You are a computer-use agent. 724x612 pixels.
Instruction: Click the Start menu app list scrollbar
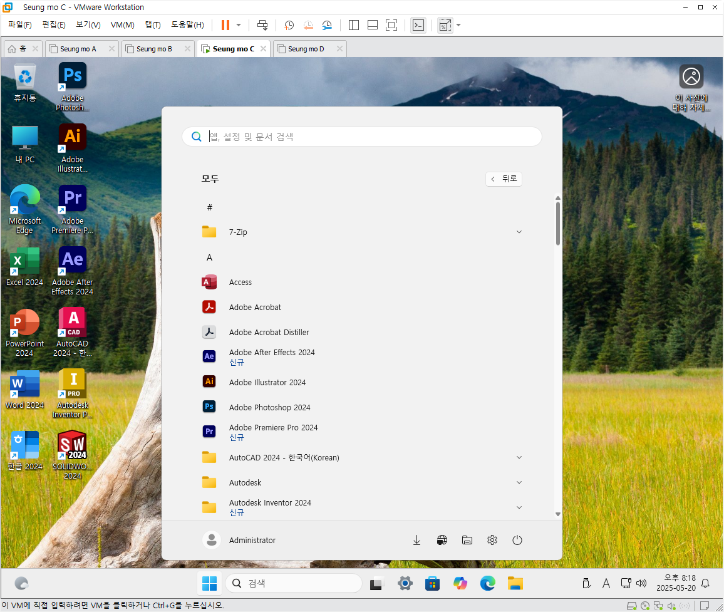coord(558,224)
